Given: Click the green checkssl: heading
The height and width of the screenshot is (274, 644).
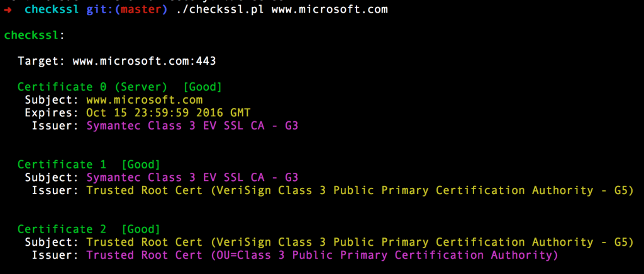Looking at the screenshot, I should (35, 35).
